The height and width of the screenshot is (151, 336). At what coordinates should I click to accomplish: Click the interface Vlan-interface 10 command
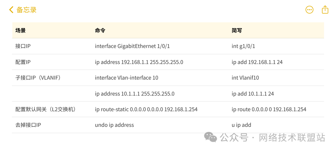[126, 78]
